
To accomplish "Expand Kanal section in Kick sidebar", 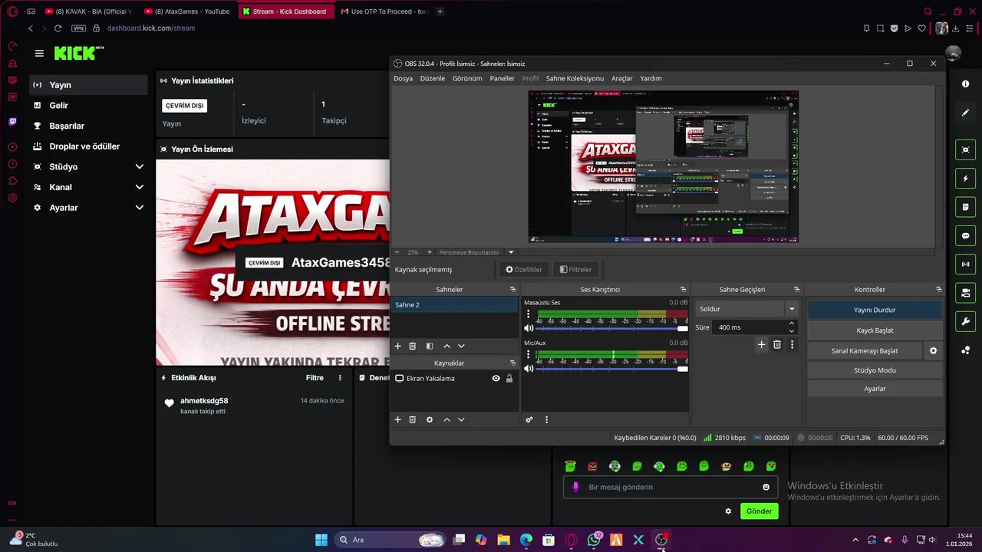I will (x=140, y=187).
